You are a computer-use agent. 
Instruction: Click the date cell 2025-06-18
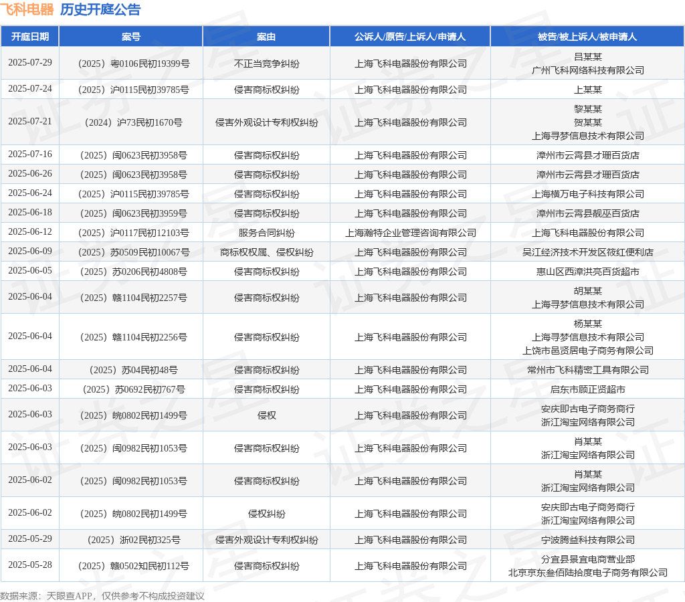click(x=29, y=212)
